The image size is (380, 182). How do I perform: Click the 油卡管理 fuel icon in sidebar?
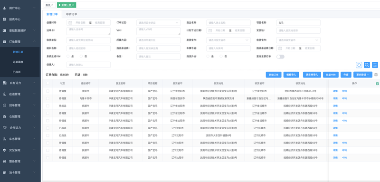click(4, 172)
